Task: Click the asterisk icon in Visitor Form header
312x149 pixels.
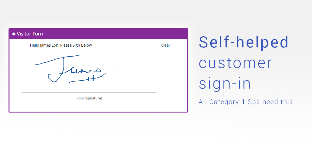Action: [x=14, y=34]
